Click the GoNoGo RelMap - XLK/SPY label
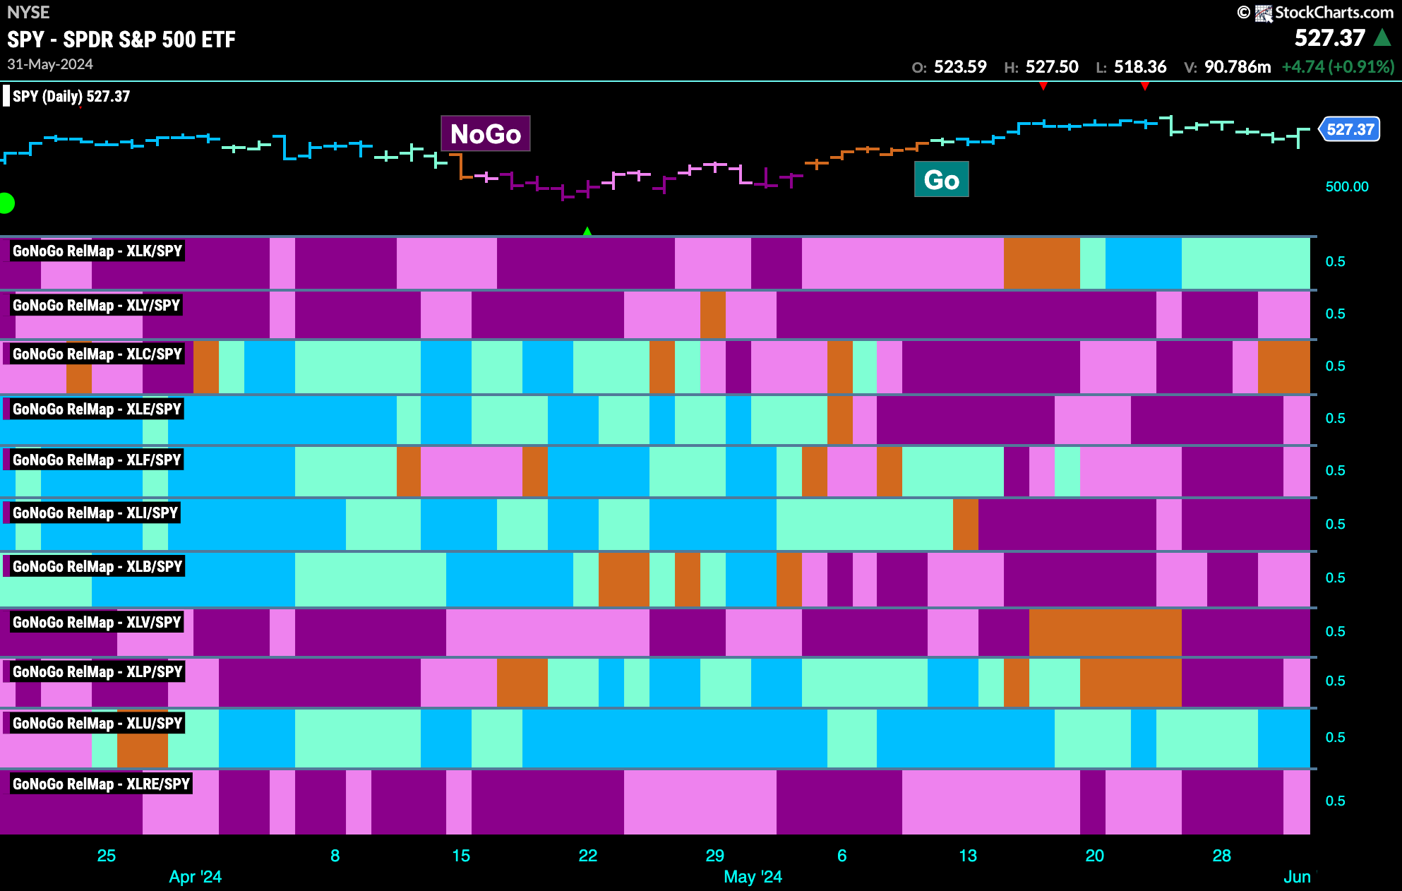The width and height of the screenshot is (1402, 891). click(97, 251)
